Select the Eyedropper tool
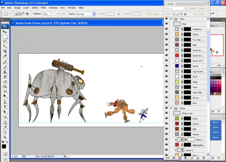Screen dimensions: 226x162 [x=5, y=127]
